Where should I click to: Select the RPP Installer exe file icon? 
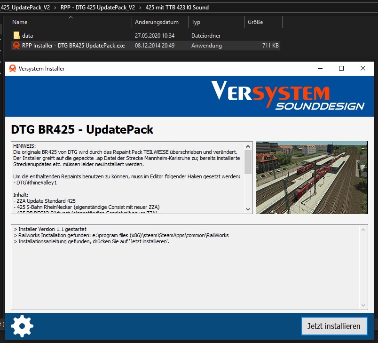click(16, 45)
